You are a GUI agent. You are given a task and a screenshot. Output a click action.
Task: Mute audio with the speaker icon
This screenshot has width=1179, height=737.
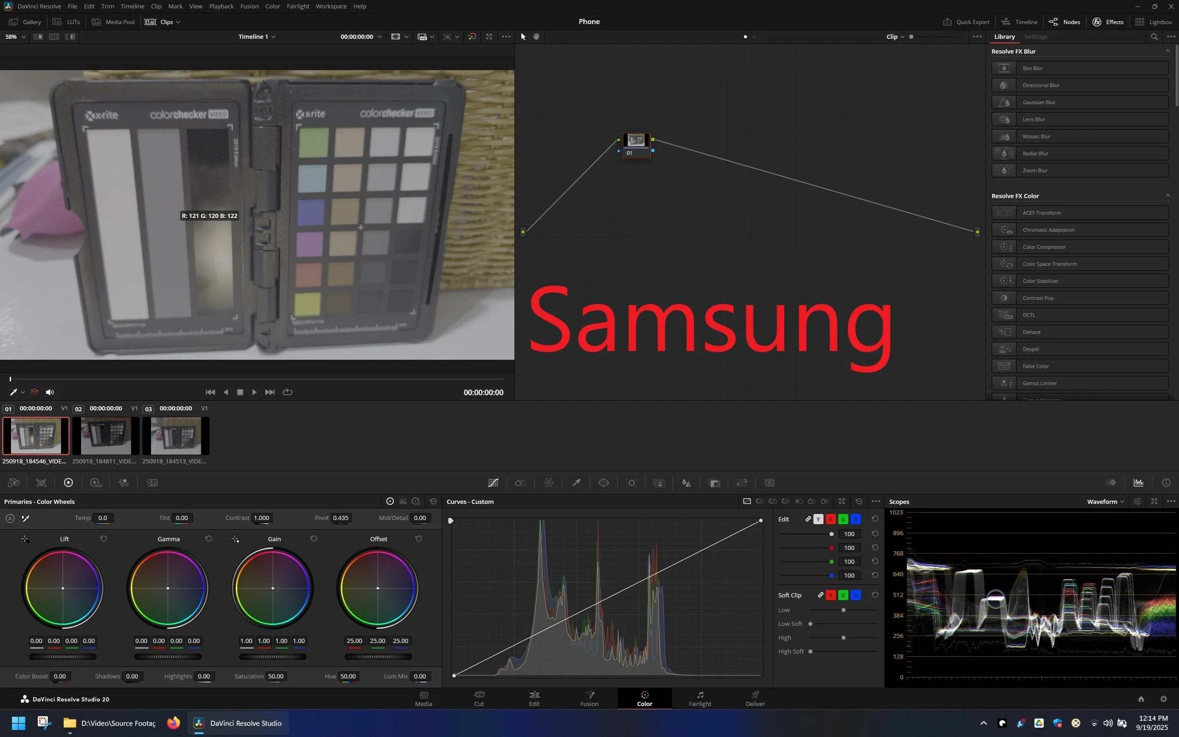coord(50,392)
